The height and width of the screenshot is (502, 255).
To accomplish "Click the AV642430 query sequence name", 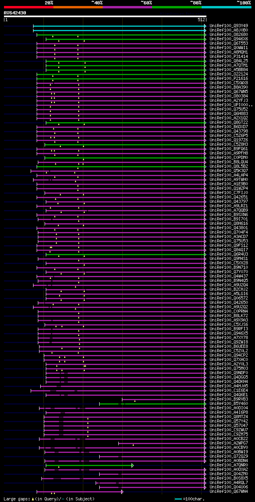I will [x=15, y=13].
